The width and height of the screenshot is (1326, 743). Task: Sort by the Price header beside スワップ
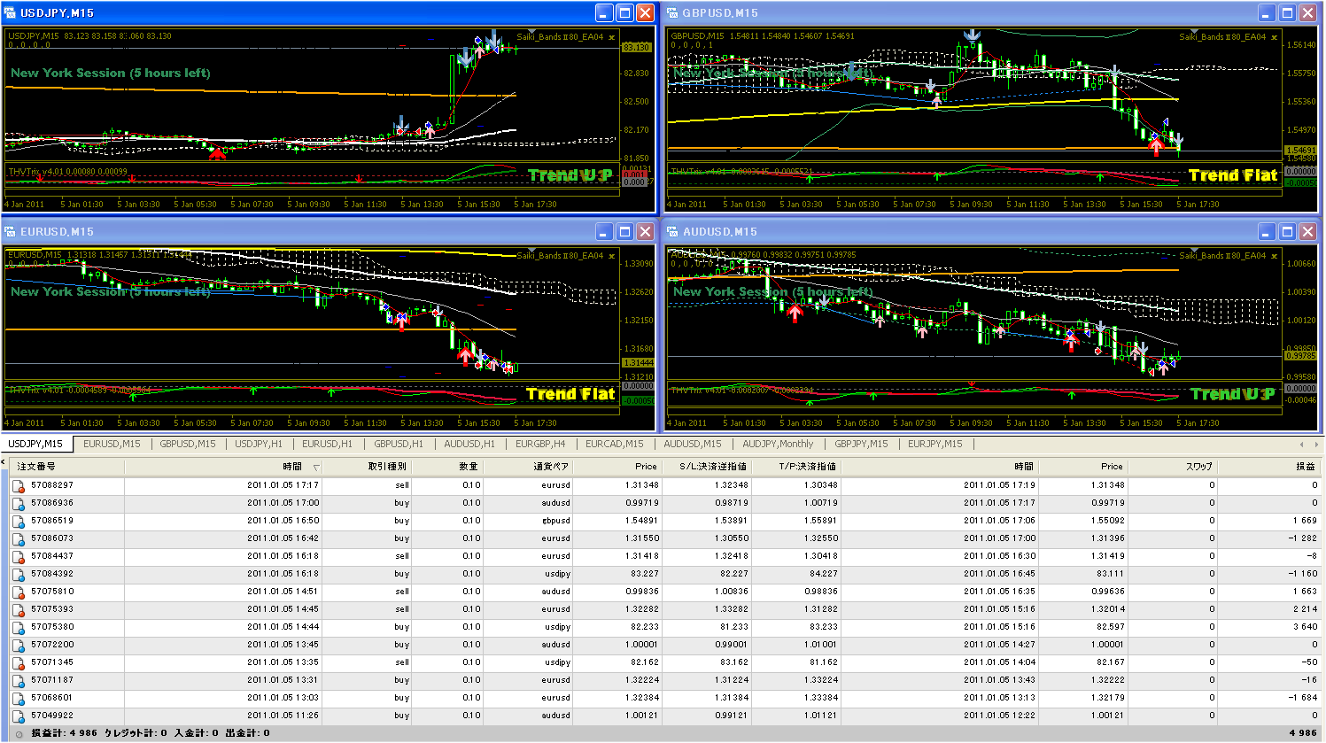pyautogui.click(x=1082, y=467)
